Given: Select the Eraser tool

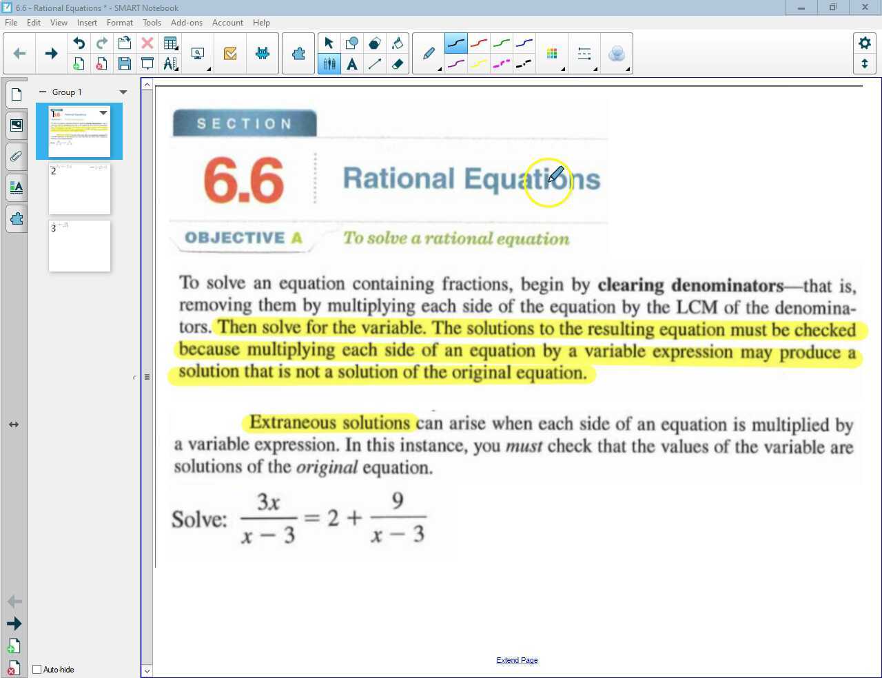Looking at the screenshot, I should tap(398, 63).
